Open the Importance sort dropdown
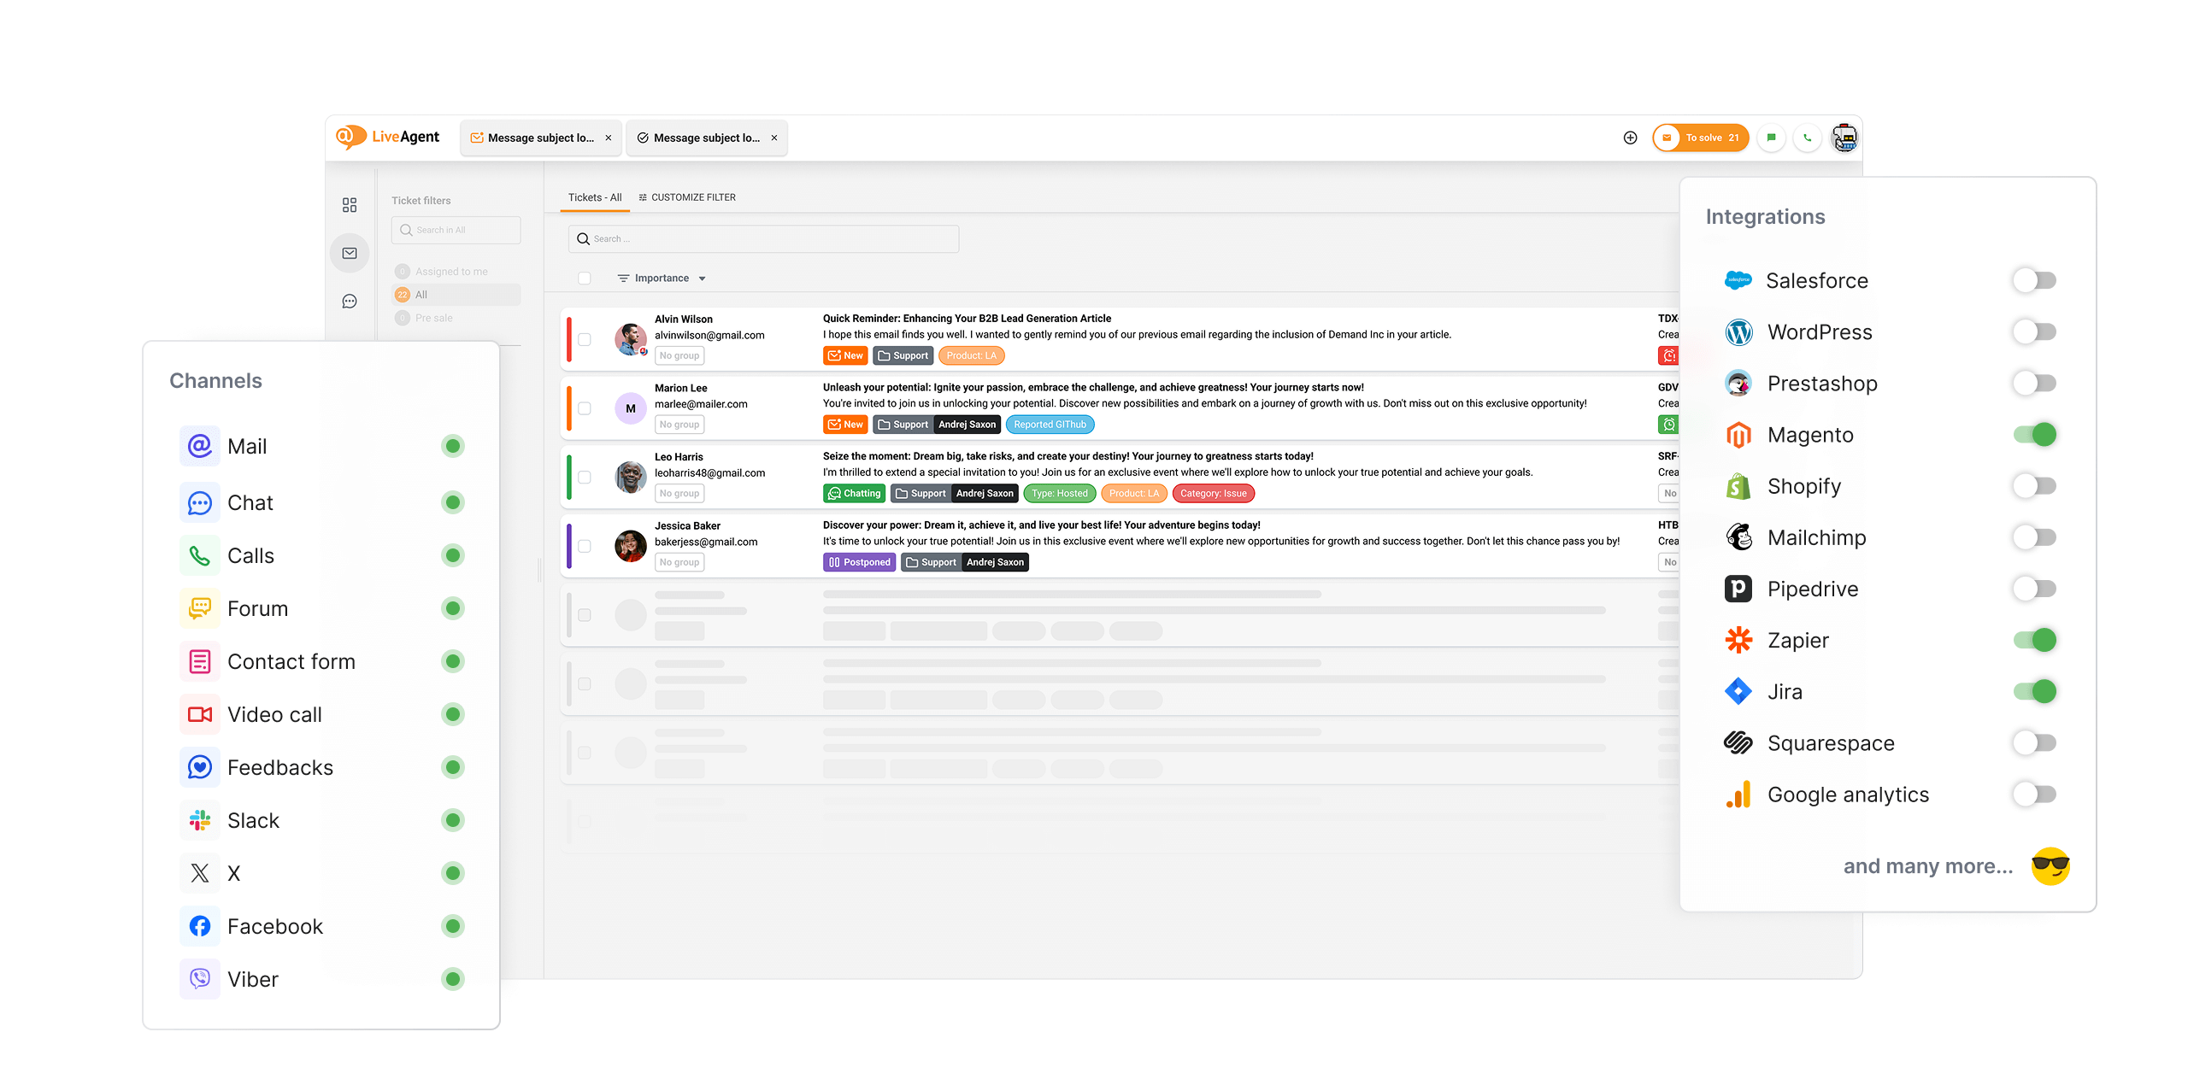This screenshot has width=2188, height=1073. tap(662, 278)
